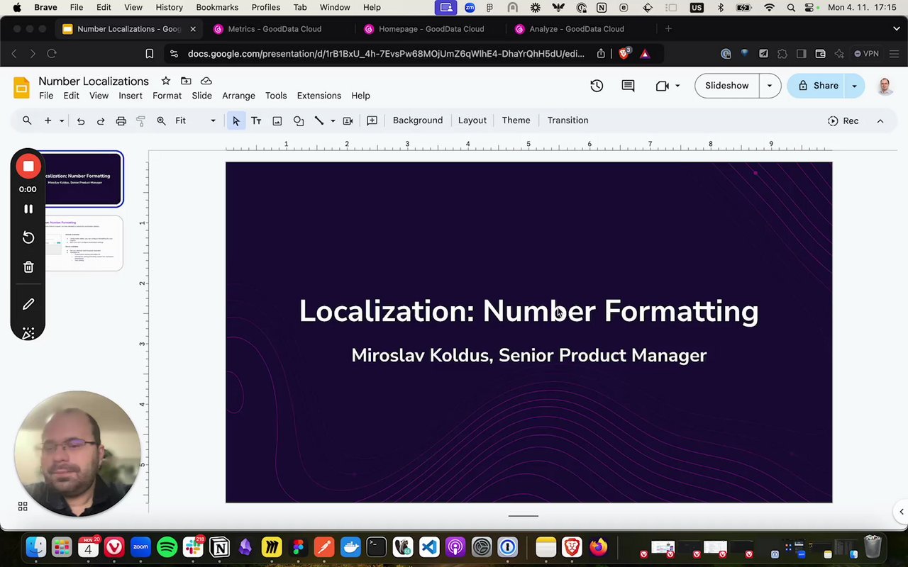Select the Shape tool
908x567 pixels.
click(299, 121)
